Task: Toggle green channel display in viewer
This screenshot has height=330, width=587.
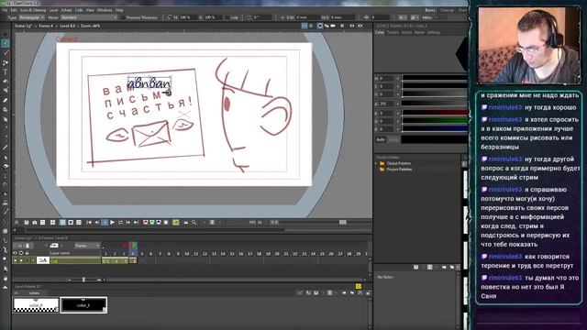Action: point(152,222)
